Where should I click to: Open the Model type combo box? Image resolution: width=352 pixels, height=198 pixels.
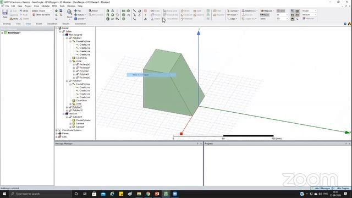(x=309, y=11)
